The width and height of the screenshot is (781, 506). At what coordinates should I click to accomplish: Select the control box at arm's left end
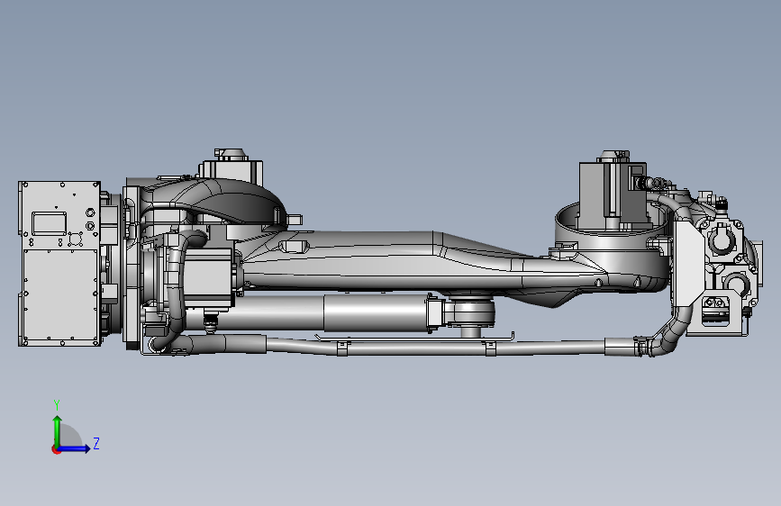59,264
